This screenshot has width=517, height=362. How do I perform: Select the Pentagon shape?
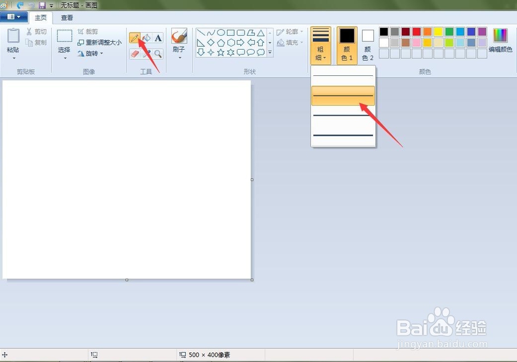(x=221, y=42)
